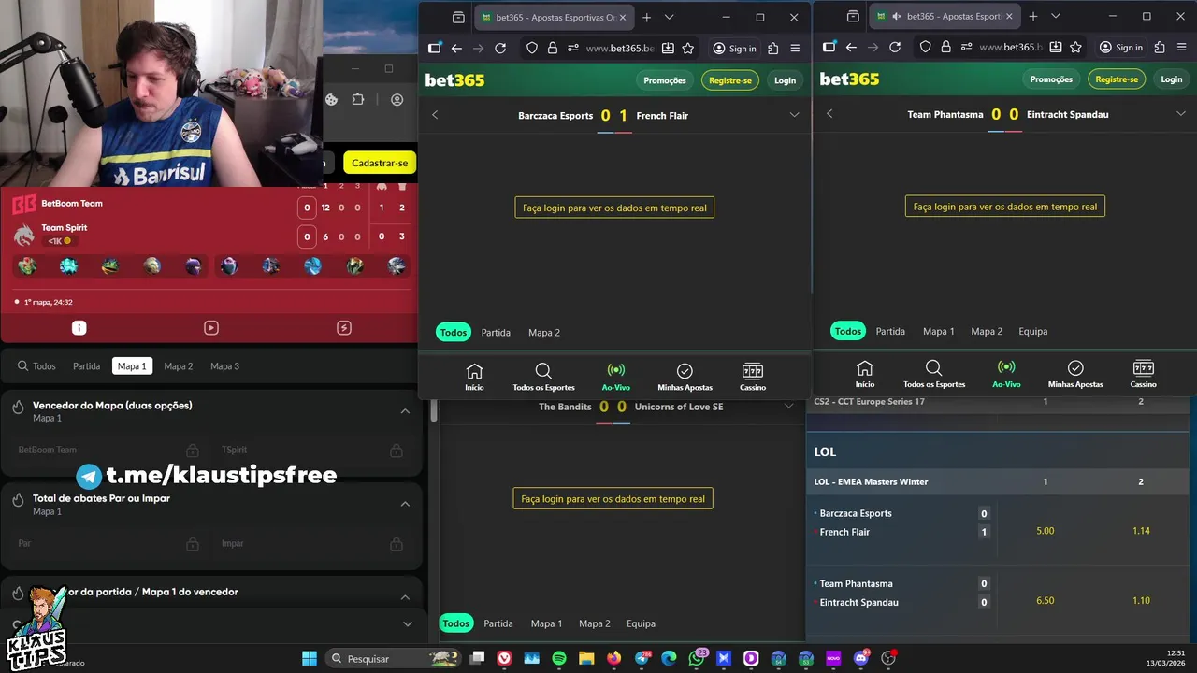This screenshot has height=673, width=1197.
Task: Open the extensions icon in the left Firefox window
Action: click(772, 49)
